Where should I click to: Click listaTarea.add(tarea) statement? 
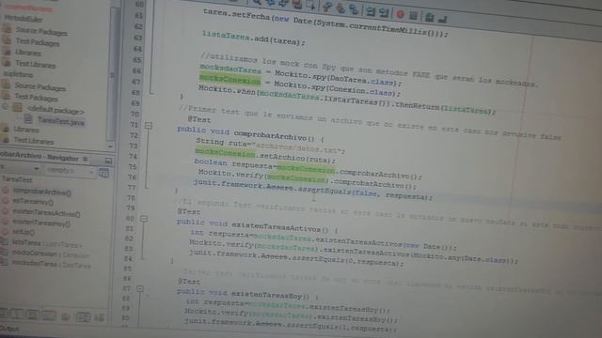point(254,38)
